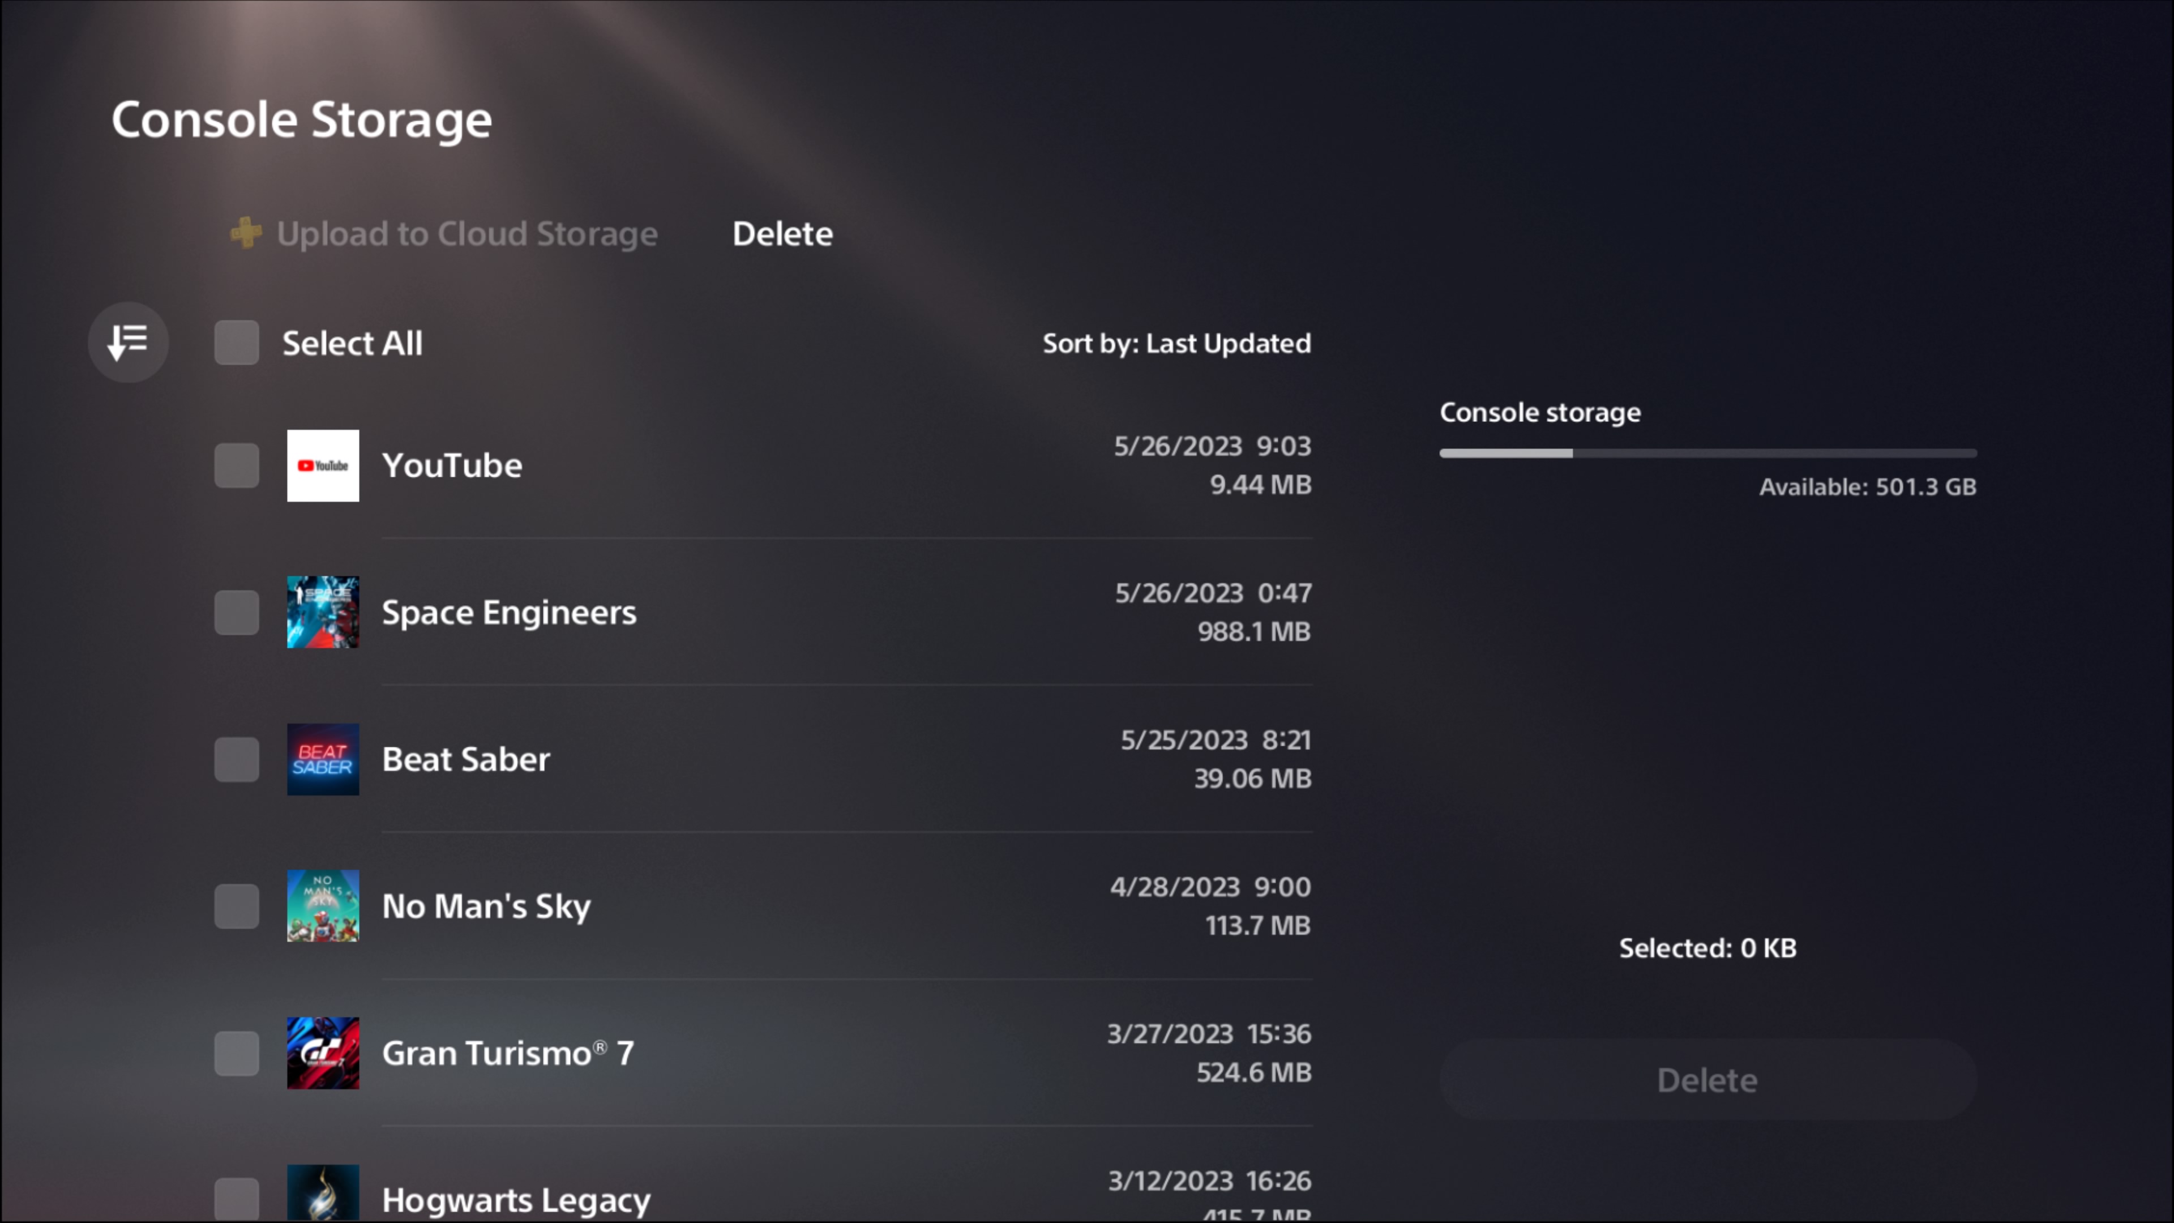Tick the Beat Saber checkbox
The image size is (2174, 1223).
click(x=236, y=760)
